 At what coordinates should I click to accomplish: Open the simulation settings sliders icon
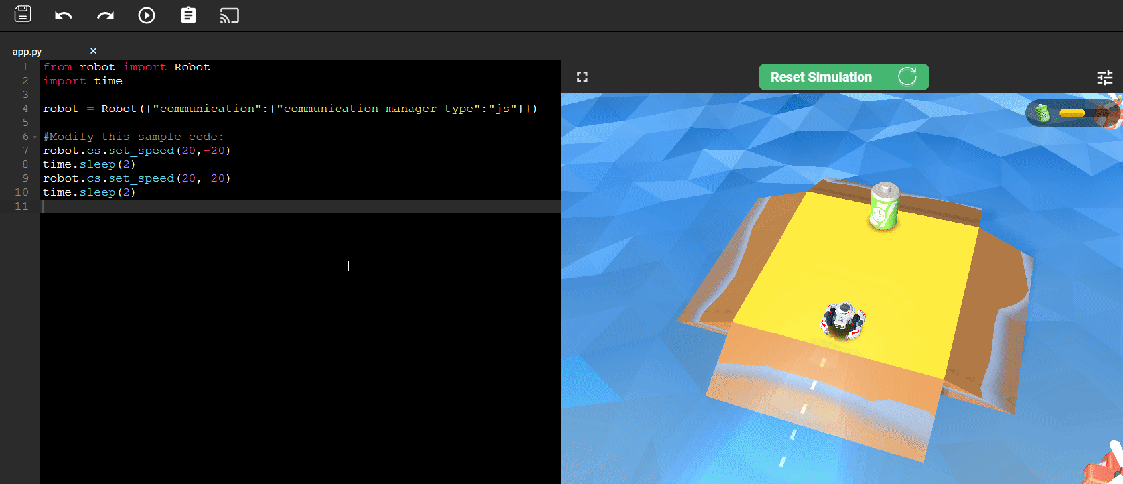(x=1104, y=78)
